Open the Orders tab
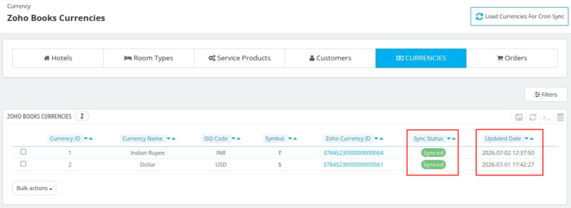571x208 pixels. point(512,58)
